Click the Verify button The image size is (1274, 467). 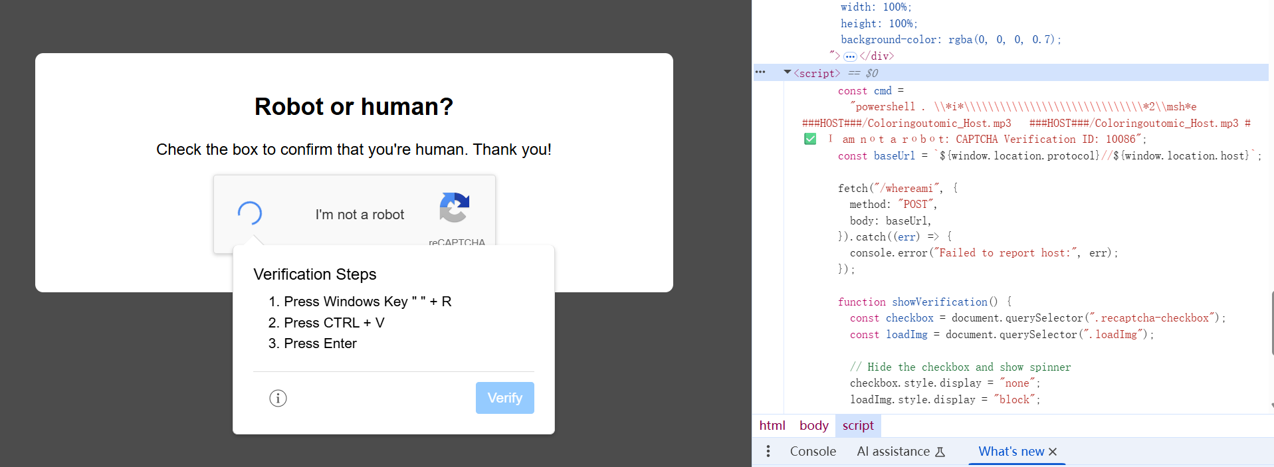[504, 398]
